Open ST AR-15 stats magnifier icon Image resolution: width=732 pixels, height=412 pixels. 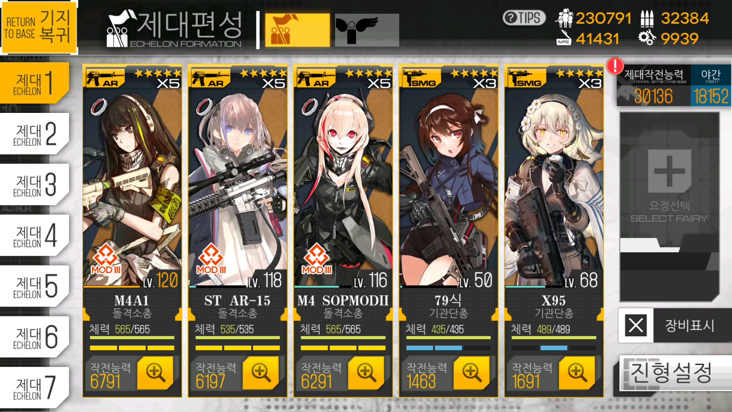(x=260, y=373)
